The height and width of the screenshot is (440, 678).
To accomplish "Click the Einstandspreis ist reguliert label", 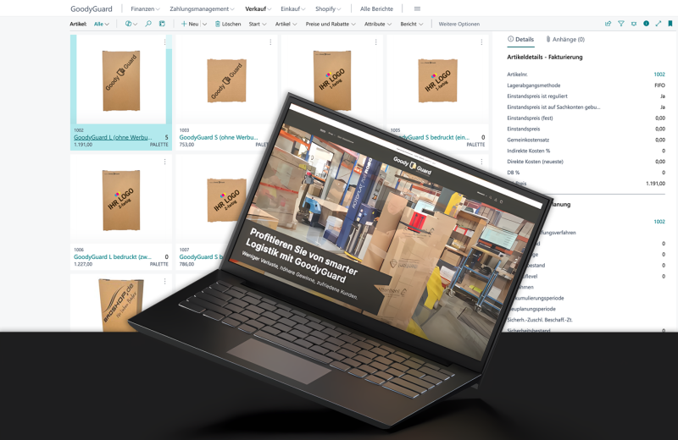I will [537, 96].
